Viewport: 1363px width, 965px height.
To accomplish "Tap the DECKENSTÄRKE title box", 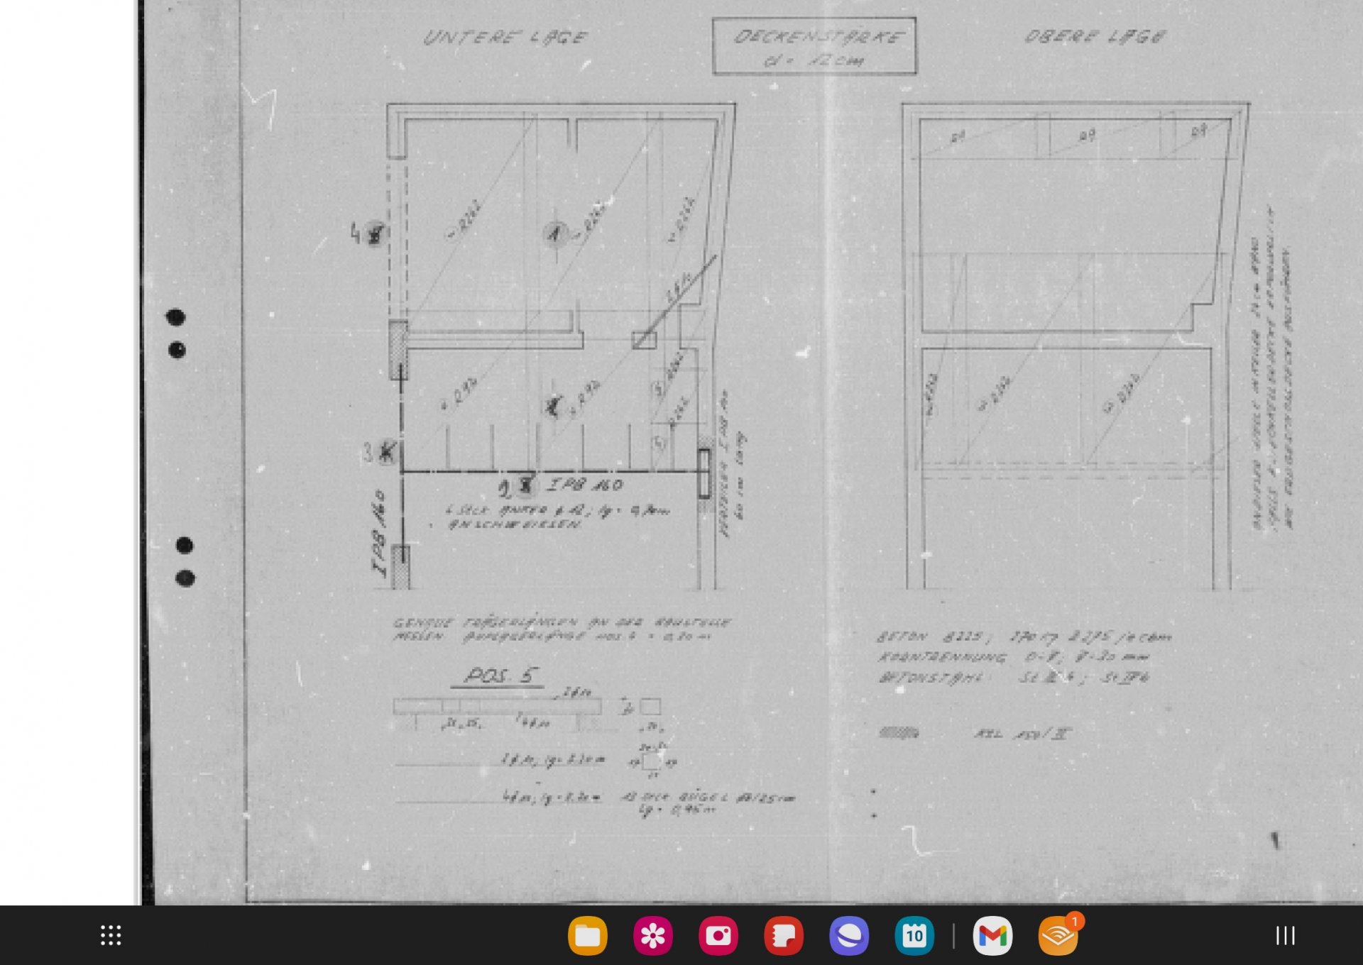I will pyautogui.click(x=814, y=46).
